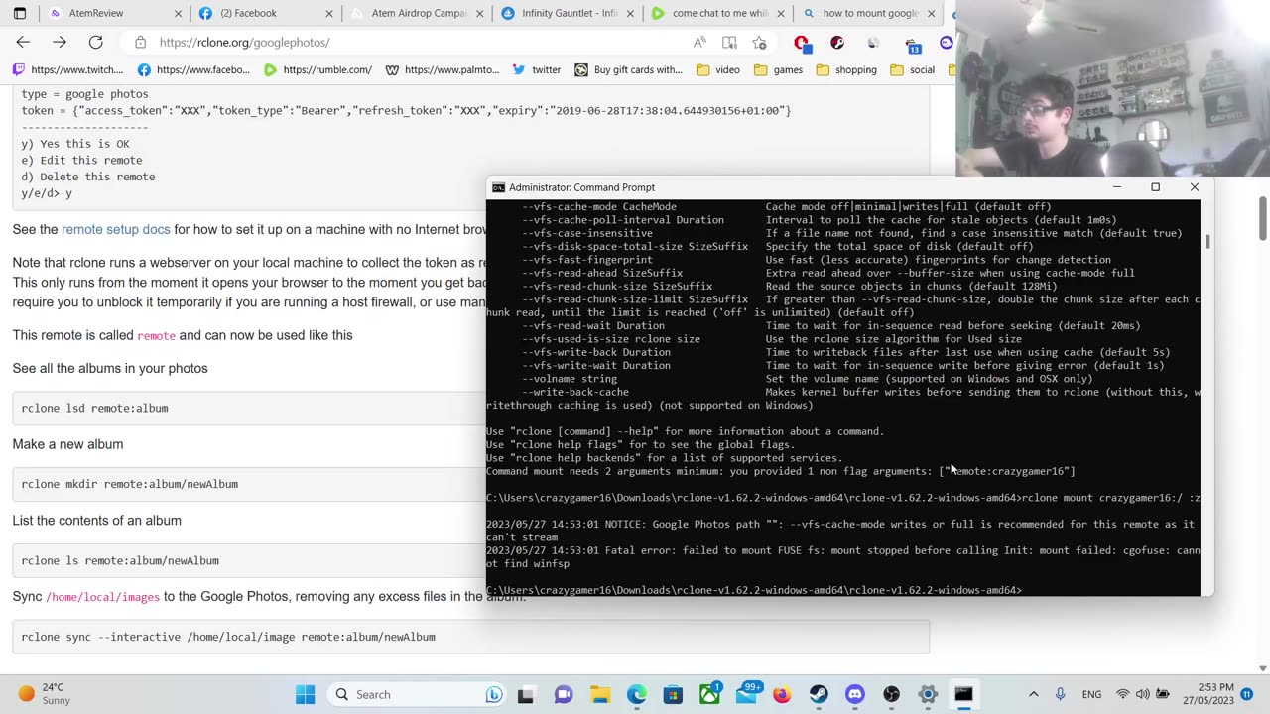Open Bing Chat icon in taskbar search
Image resolution: width=1270 pixels, height=714 pixels.
pos(493,694)
